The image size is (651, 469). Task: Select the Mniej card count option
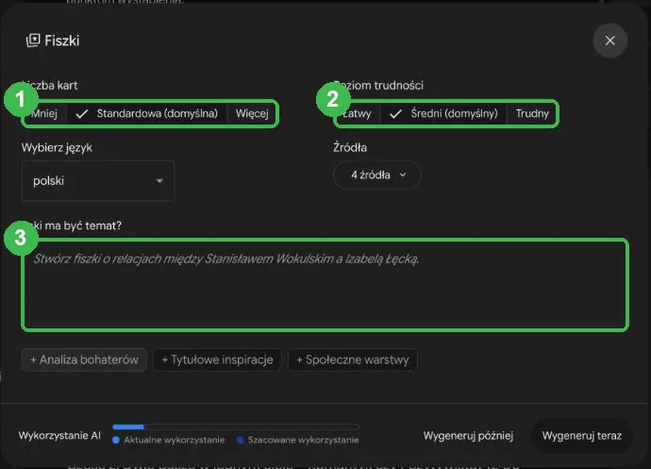click(45, 113)
